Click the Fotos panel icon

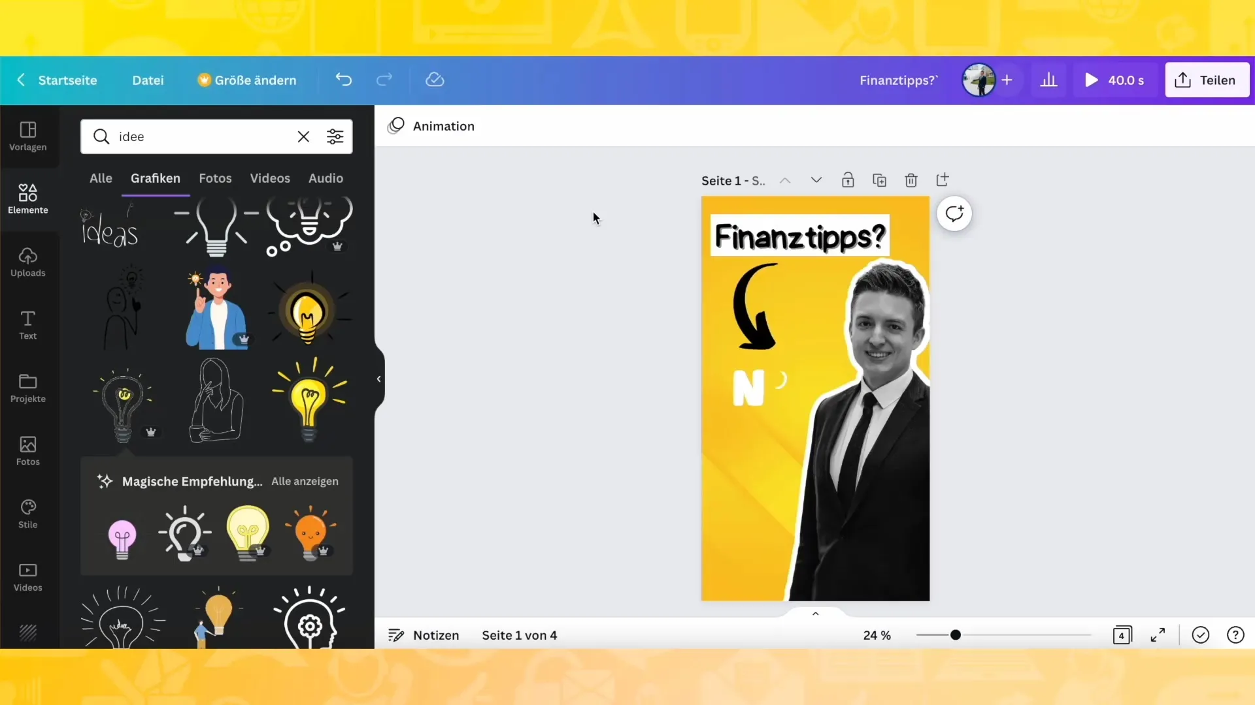[27, 450]
